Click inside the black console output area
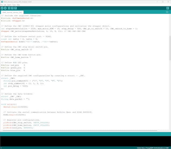Image resolution: width=171 pixels, height=149 pixels. point(85,141)
